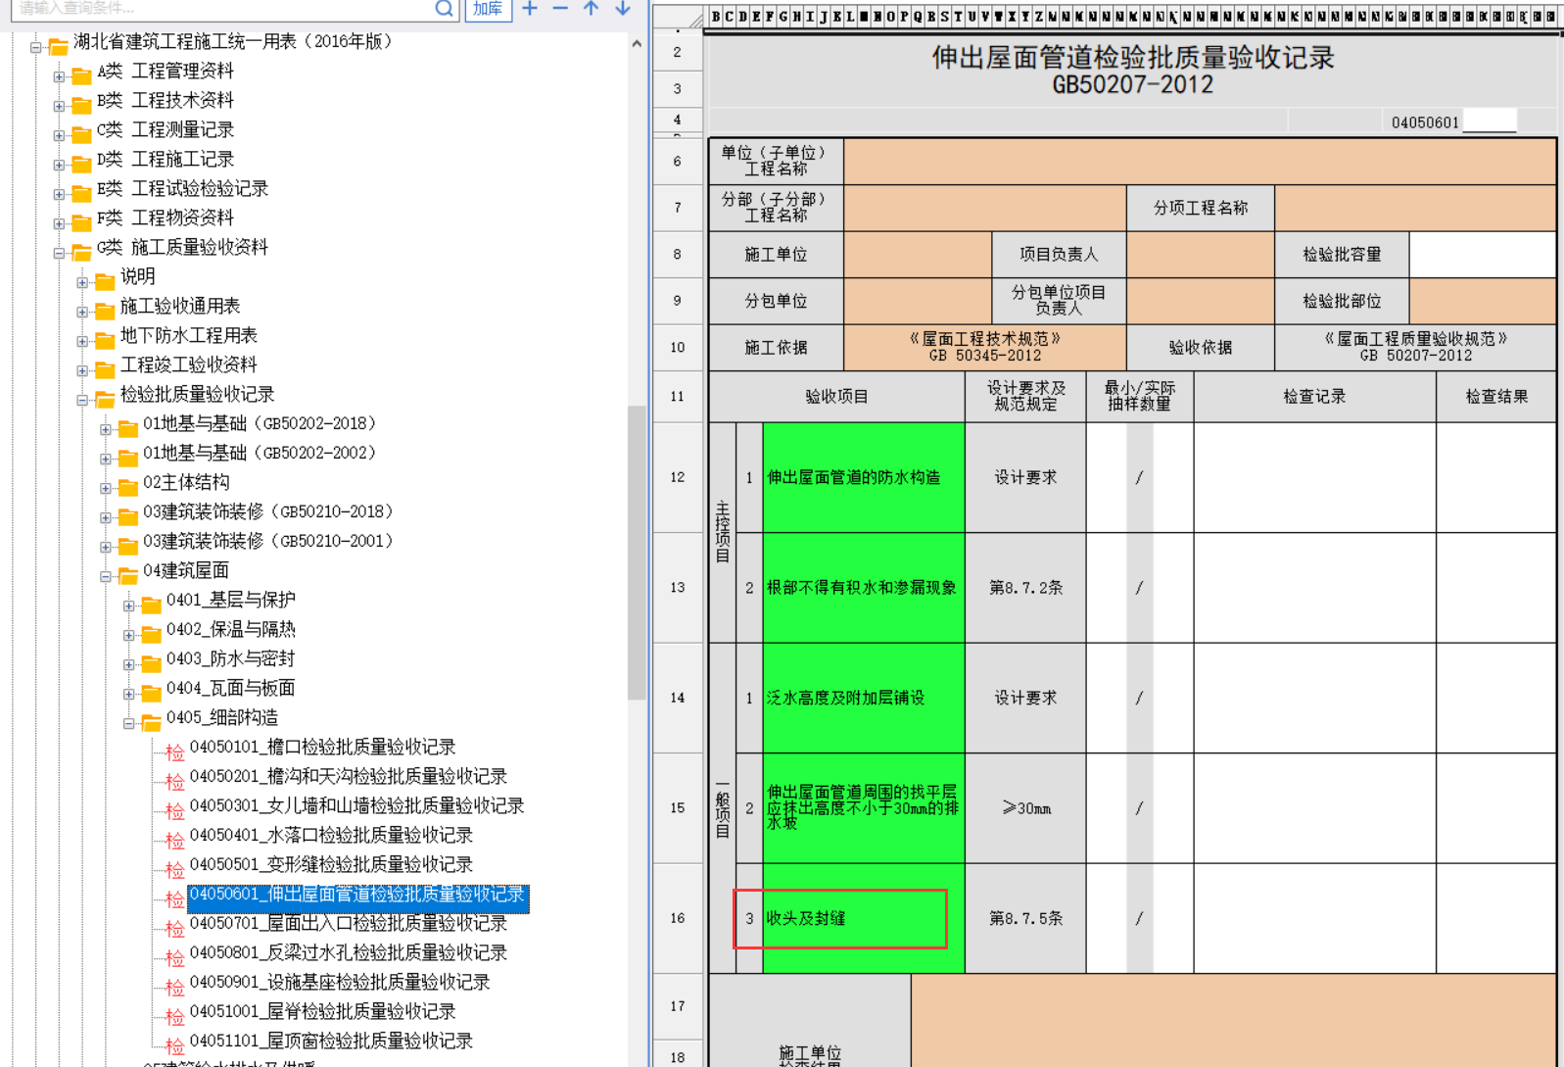This screenshot has width=1564, height=1067.
Task: Collapse the 检验批质量验收记录 node
Action: 82,400
